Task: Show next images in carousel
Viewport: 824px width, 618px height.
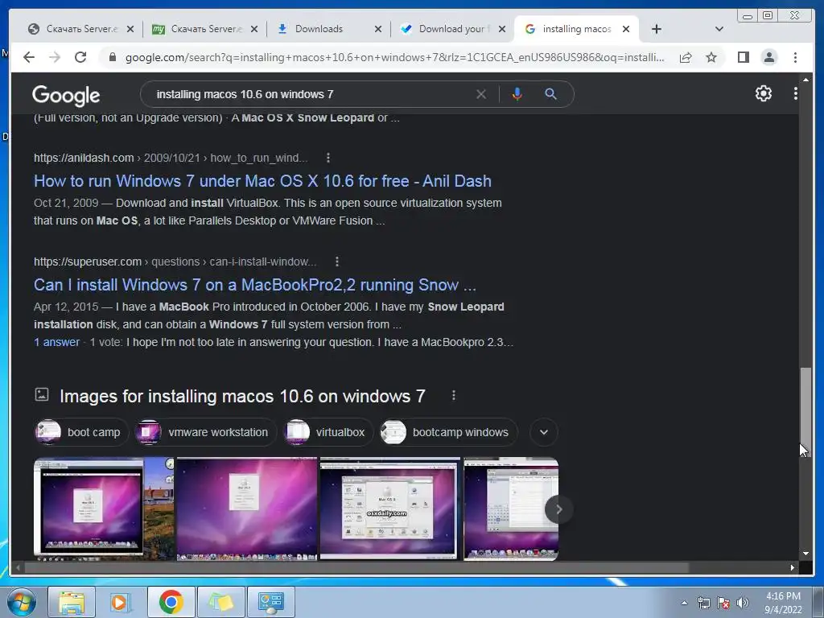Action: pos(558,509)
